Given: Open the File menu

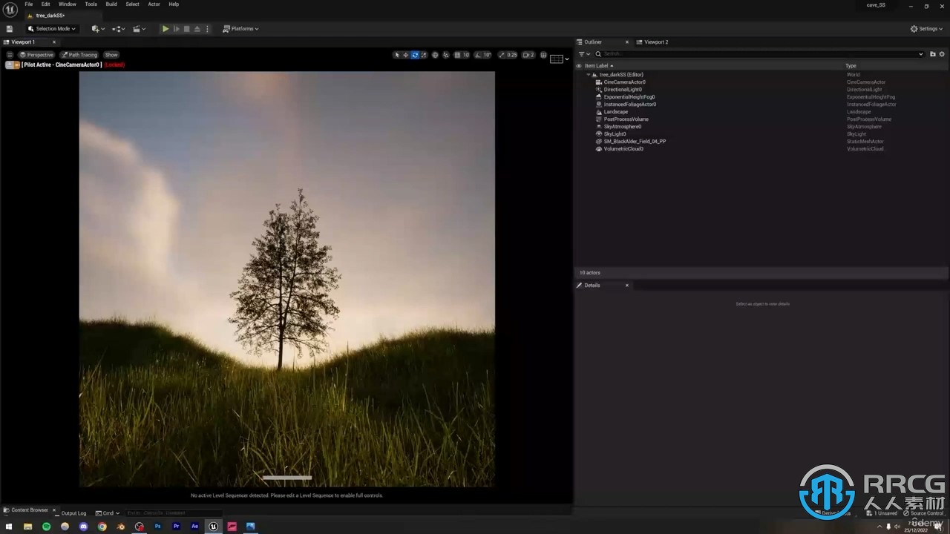Looking at the screenshot, I should click(x=28, y=4).
